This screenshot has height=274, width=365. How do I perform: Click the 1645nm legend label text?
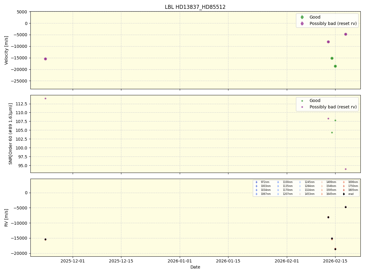click(x=331, y=194)
